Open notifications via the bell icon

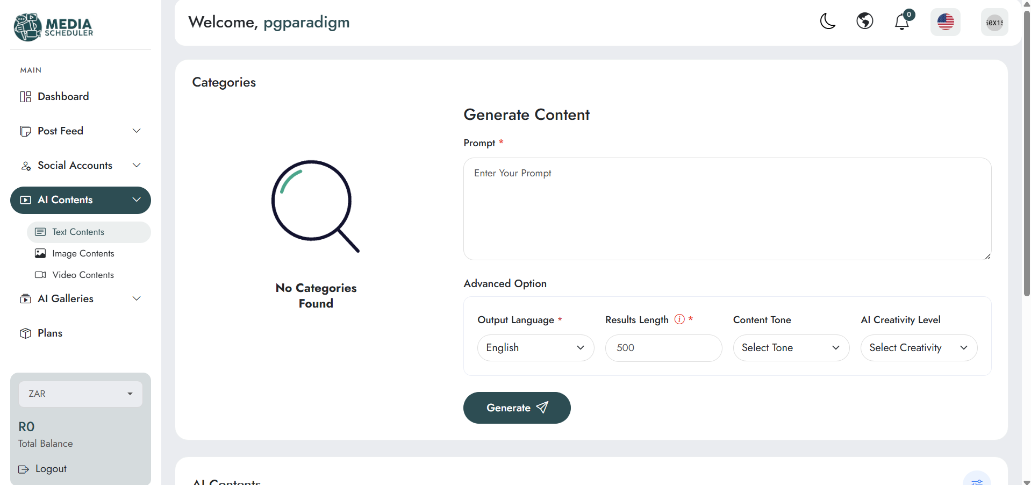(902, 22)
